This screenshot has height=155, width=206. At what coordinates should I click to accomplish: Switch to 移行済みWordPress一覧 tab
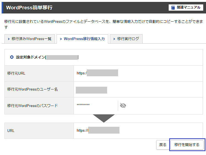point(30,39)
